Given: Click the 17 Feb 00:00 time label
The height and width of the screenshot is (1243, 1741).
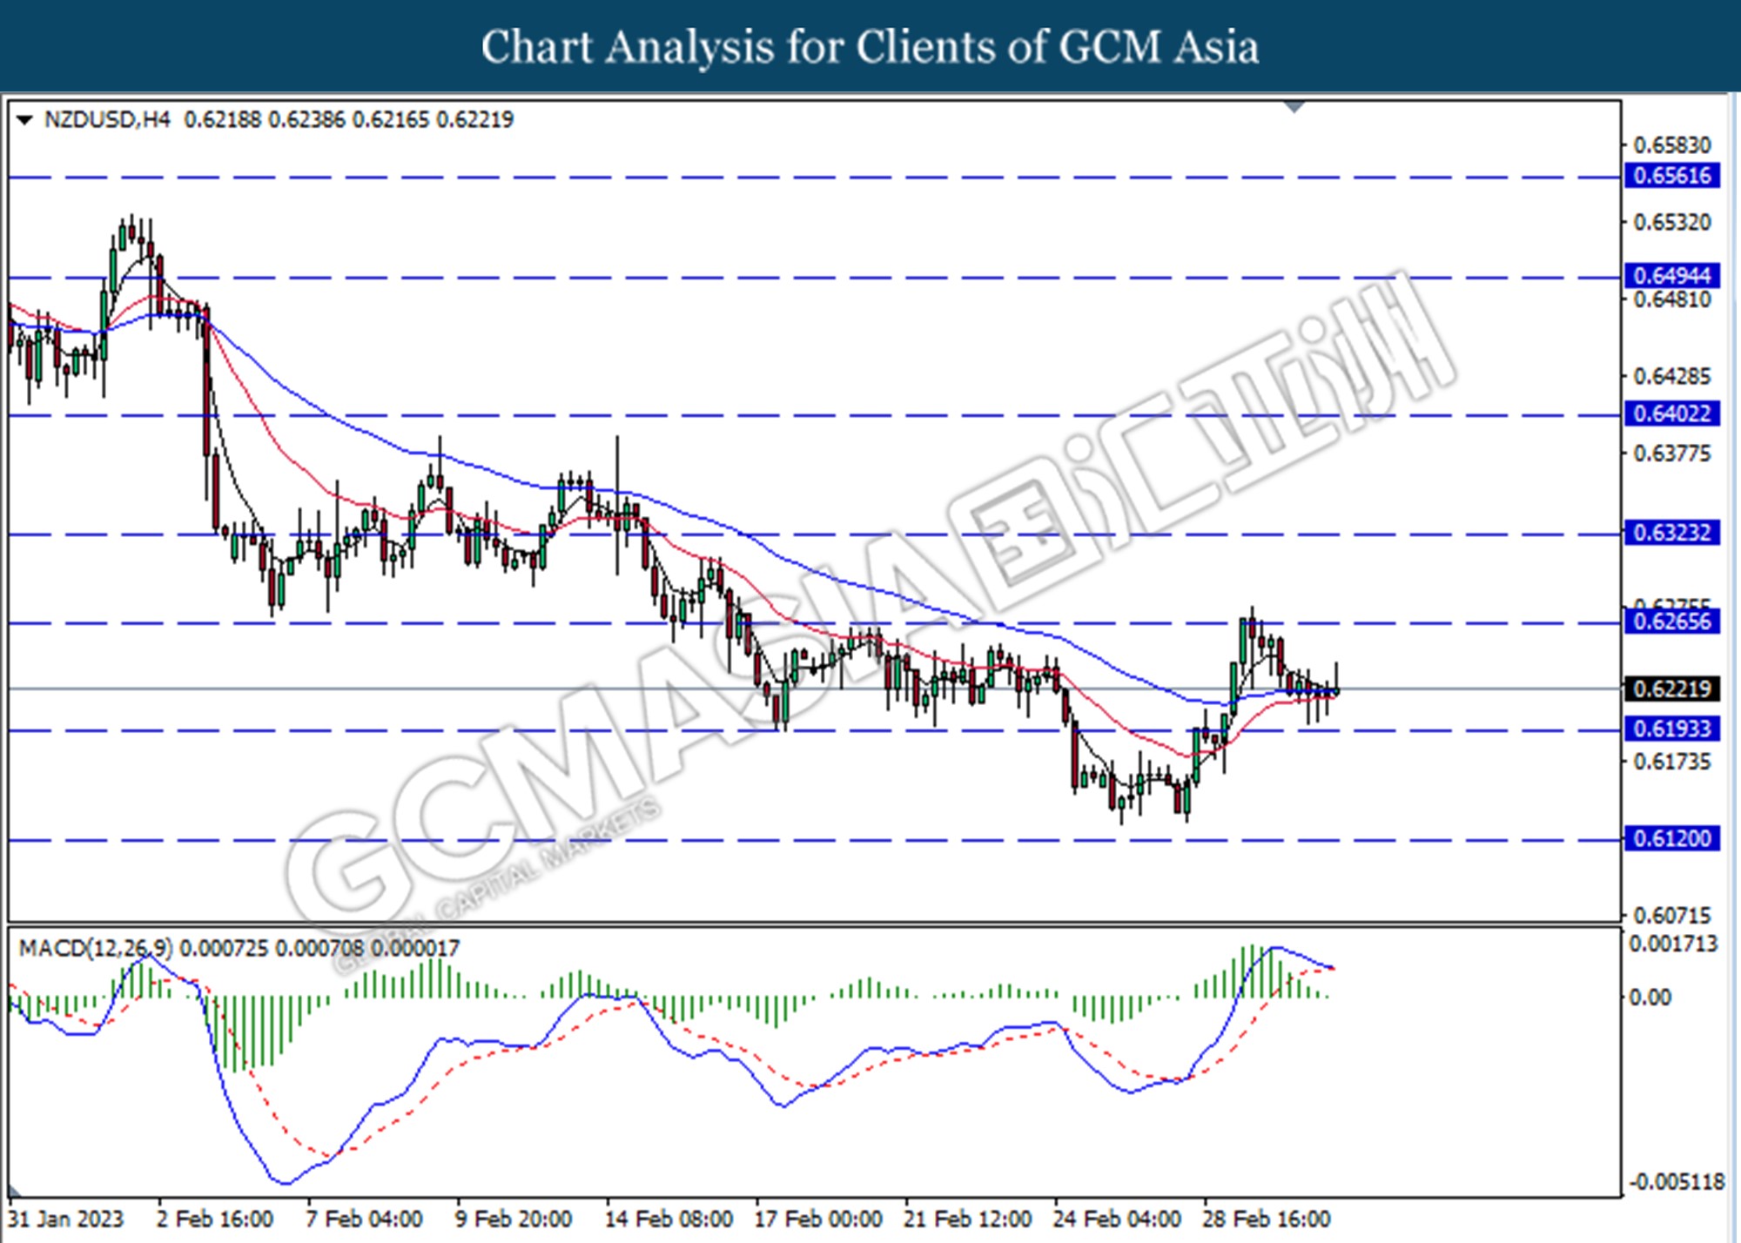Looking at the screenshot, I should tap(818, 1219).
